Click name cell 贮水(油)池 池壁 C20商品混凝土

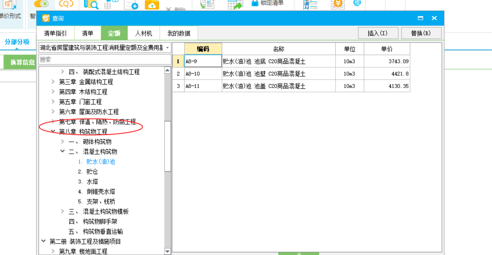(279, 73)
